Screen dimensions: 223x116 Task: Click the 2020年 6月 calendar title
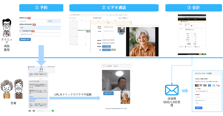[x=97, y=18]
